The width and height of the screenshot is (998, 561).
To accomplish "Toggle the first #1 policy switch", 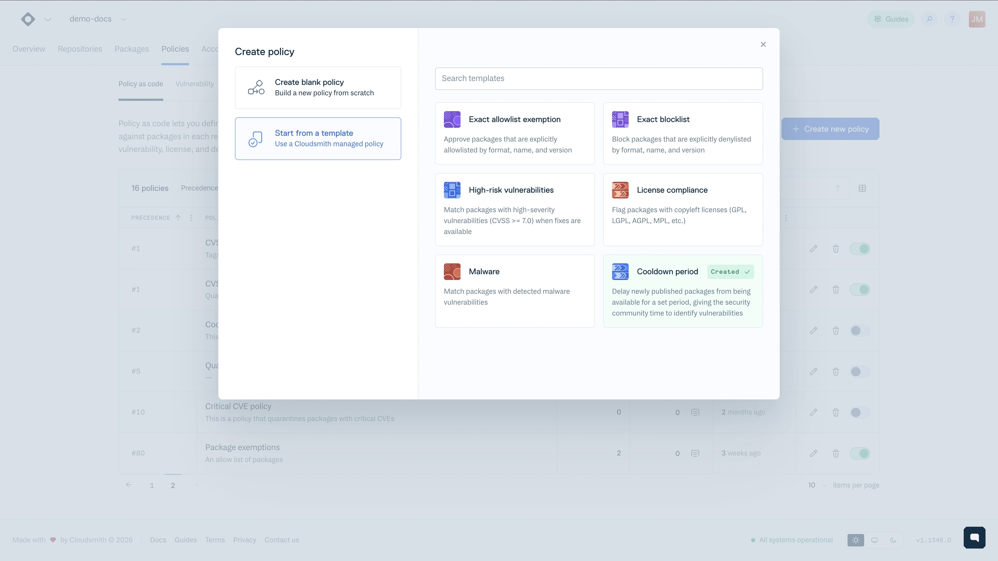I will [x=860, y=249].
